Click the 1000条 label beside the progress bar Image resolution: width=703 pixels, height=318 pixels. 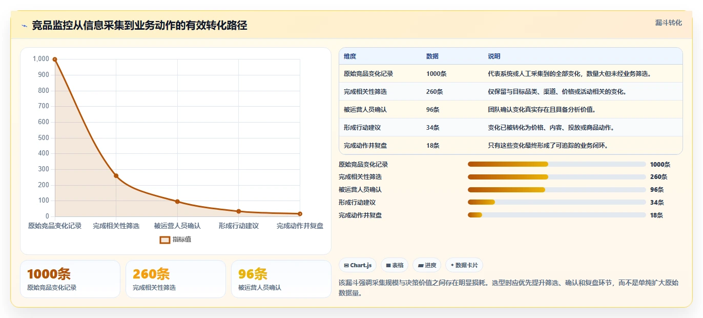click(660, 165)
